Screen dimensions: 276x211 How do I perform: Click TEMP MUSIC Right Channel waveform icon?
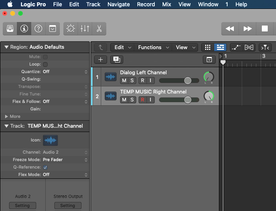click(x=111, y=96)
